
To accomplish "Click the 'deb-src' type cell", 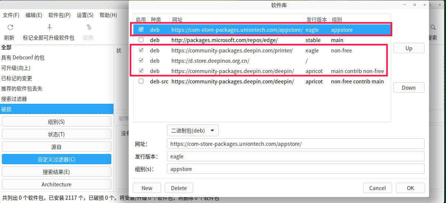I will click(x=159, y=81).
